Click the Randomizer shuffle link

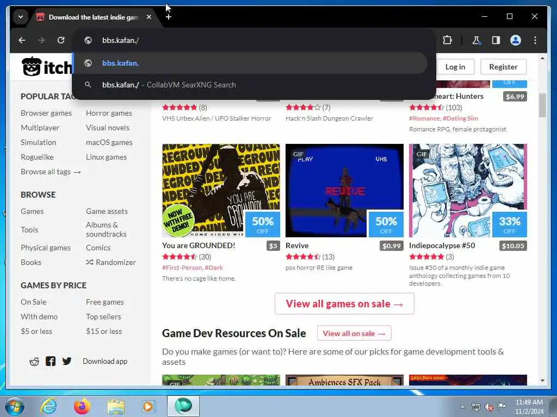point(111,262)
